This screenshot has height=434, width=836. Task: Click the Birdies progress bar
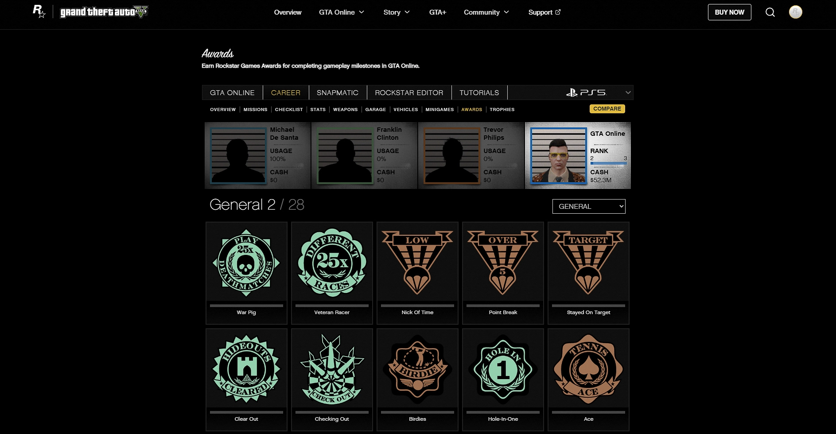coord(417,412)
